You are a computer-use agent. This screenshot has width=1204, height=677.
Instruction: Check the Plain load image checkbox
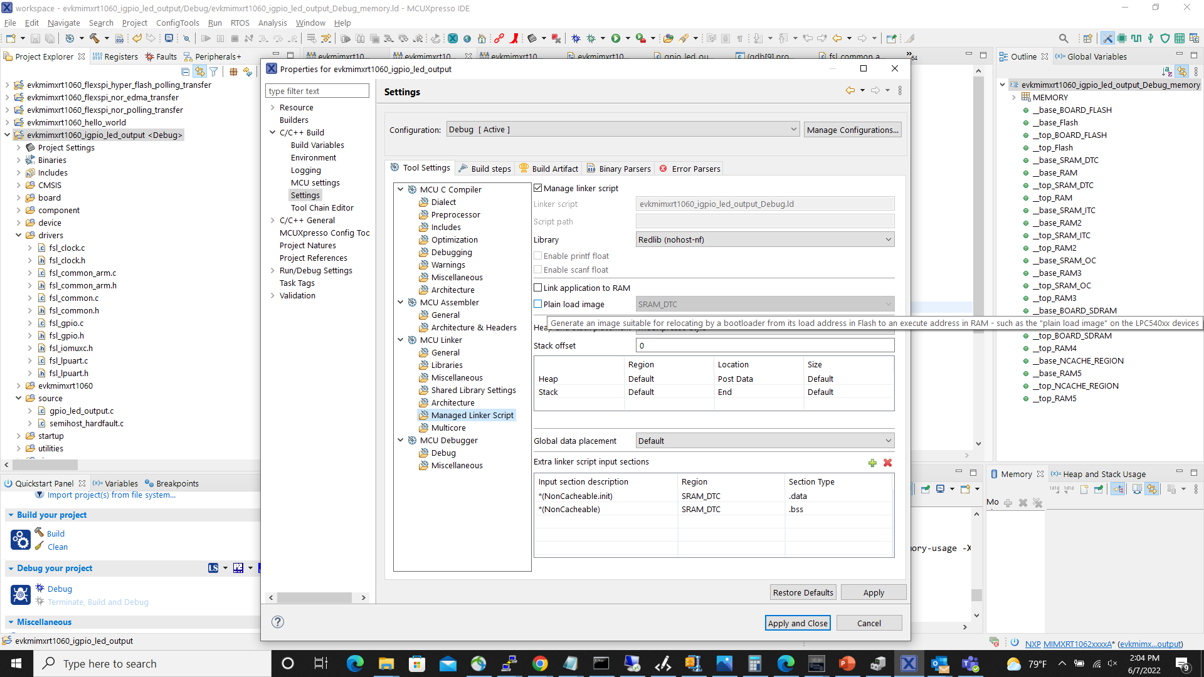point(538,304)
